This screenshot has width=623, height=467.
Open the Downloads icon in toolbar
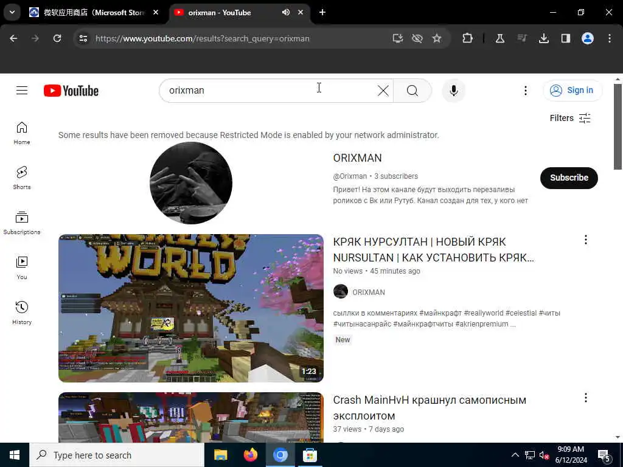tap(544, 38)
